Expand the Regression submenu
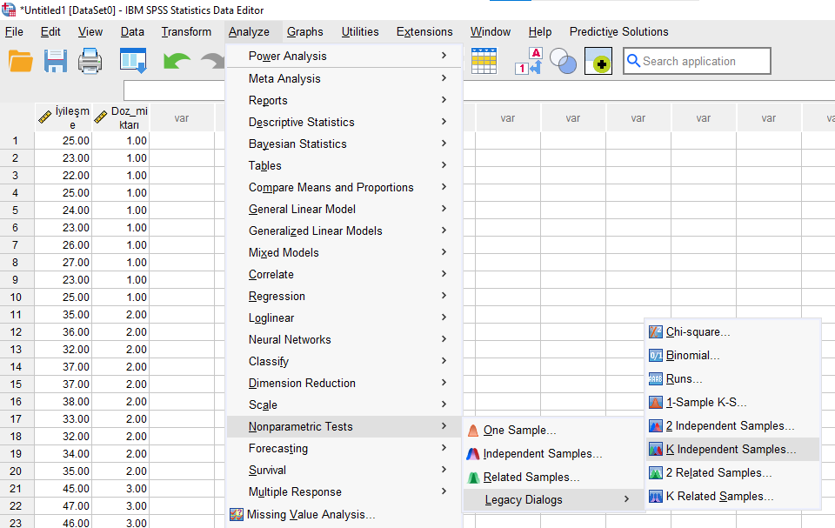 click(444, 296)
